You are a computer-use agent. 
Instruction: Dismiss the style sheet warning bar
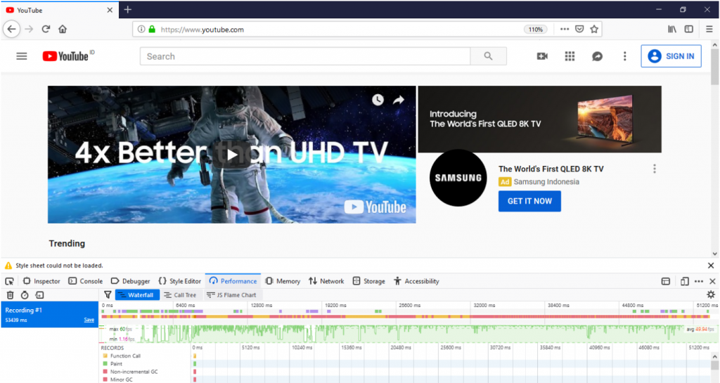(711, 266)
